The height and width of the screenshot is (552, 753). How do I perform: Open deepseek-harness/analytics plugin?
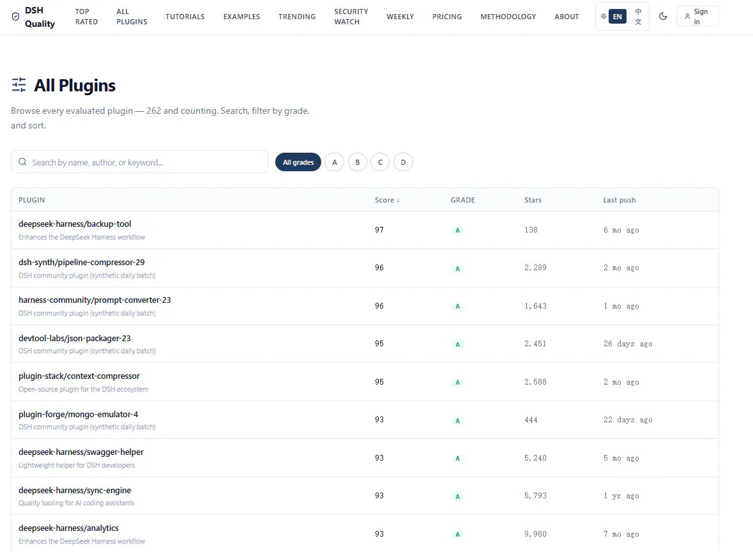click(x=68, y=528)
